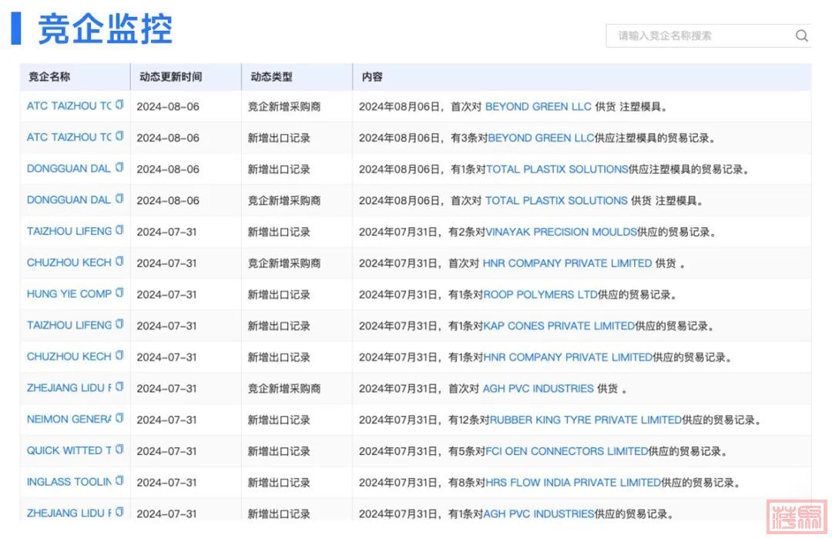Screen dimensions: 832x538
Task: Open QUICK WITTED T competitor link
Action: (69, 450)
